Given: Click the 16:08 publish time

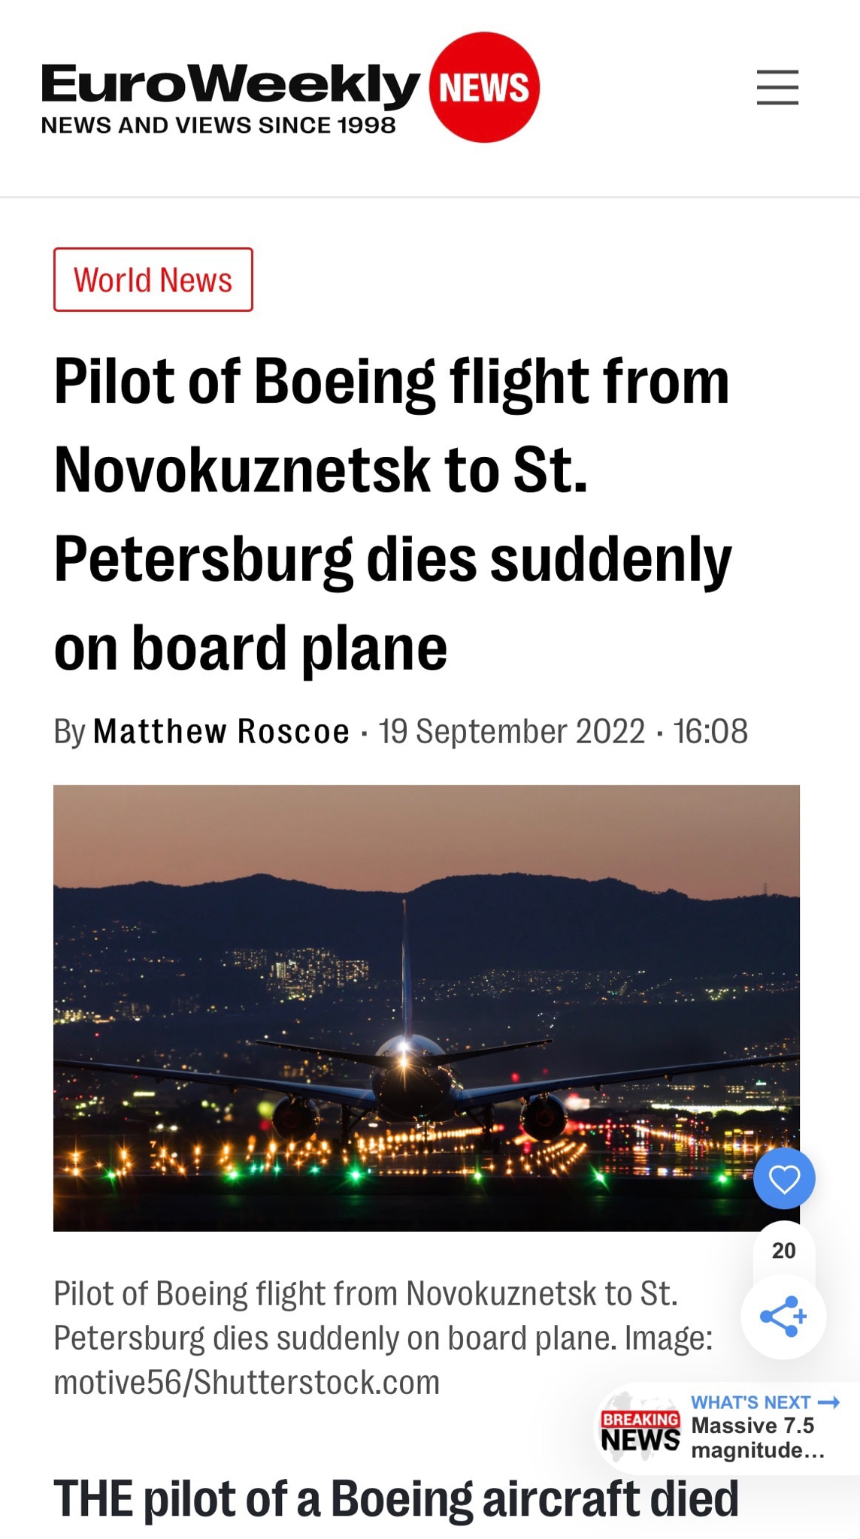Looking at the screenshot, I should (710, 731).
